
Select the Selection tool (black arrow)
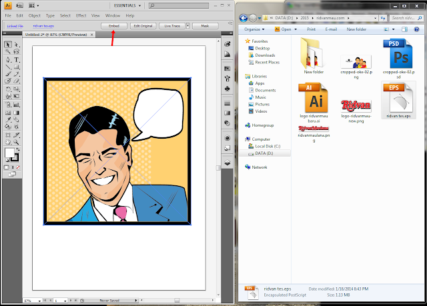(x=8, y=45)
